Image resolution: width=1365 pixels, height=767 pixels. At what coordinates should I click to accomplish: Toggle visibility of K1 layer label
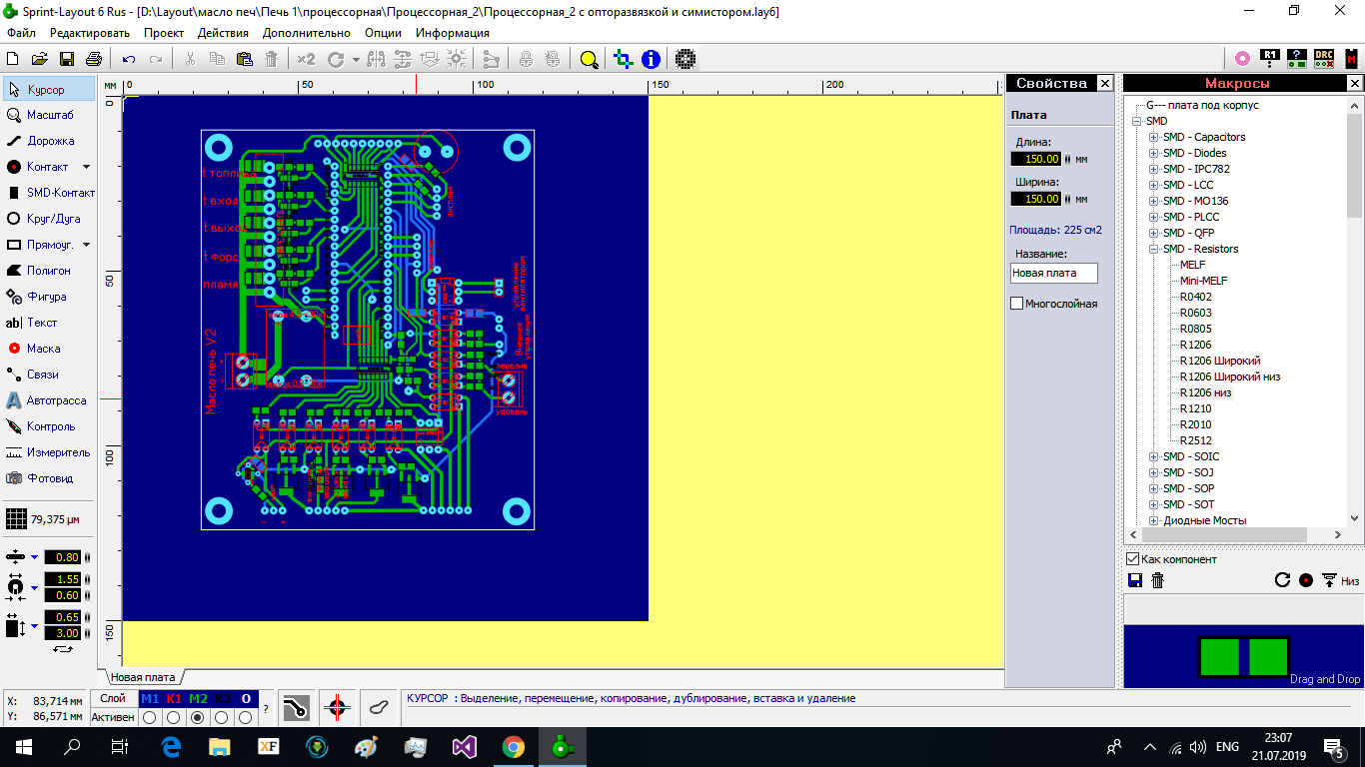(174, 698)
